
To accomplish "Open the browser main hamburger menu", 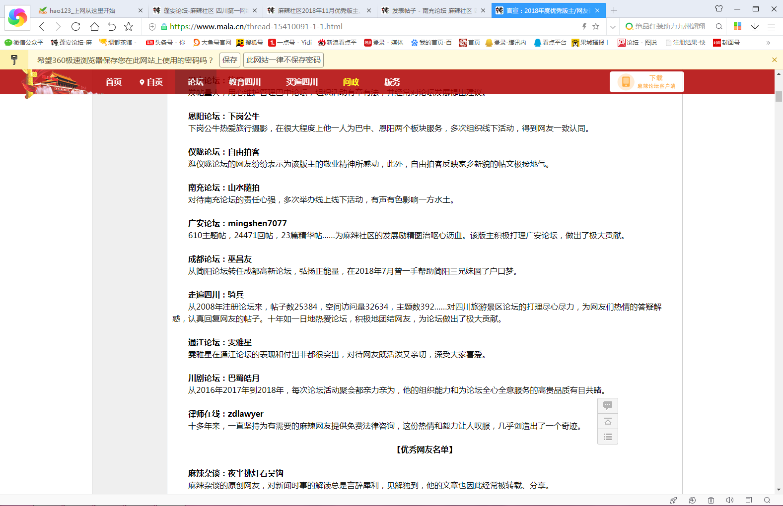I will tap(771, 27).
